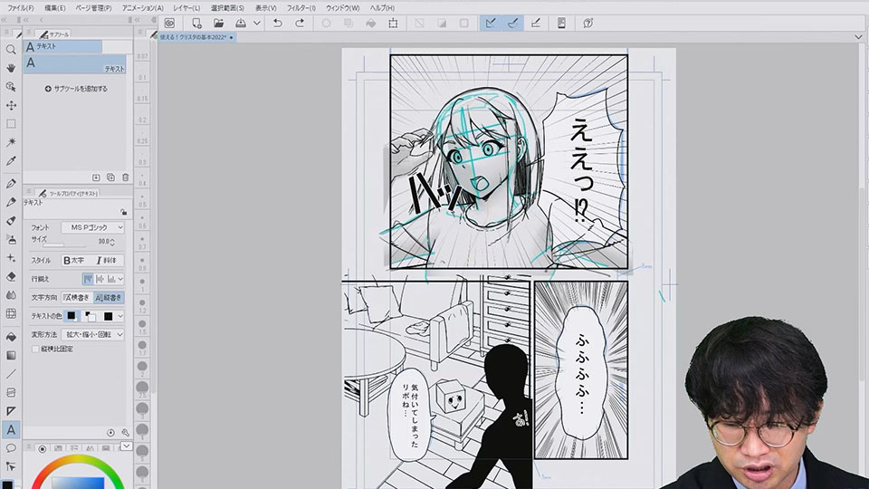This screenshot has width=869, height=489.
Task: Open the フォント MS Pゴシック dropdown
Action: coord(92,228)
